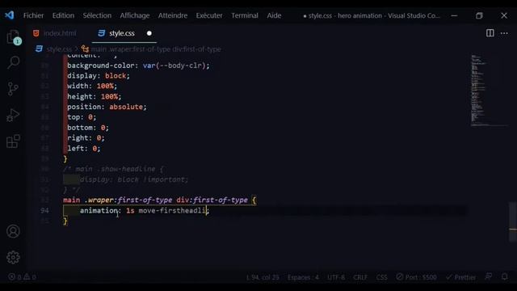The width and height of the screenshot is (517, 291).
Task: Split the editor to the right
Action: [x=490, y=33]
